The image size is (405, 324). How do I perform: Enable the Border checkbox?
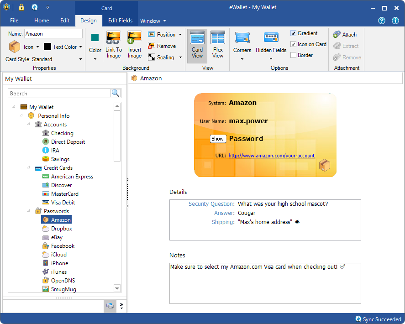coord(293,55)
